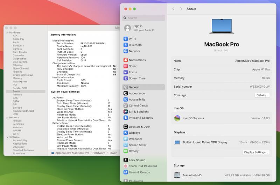Open Accessibility icon in System Settings
Screen dimensions: 280x185
pos(126,99)
